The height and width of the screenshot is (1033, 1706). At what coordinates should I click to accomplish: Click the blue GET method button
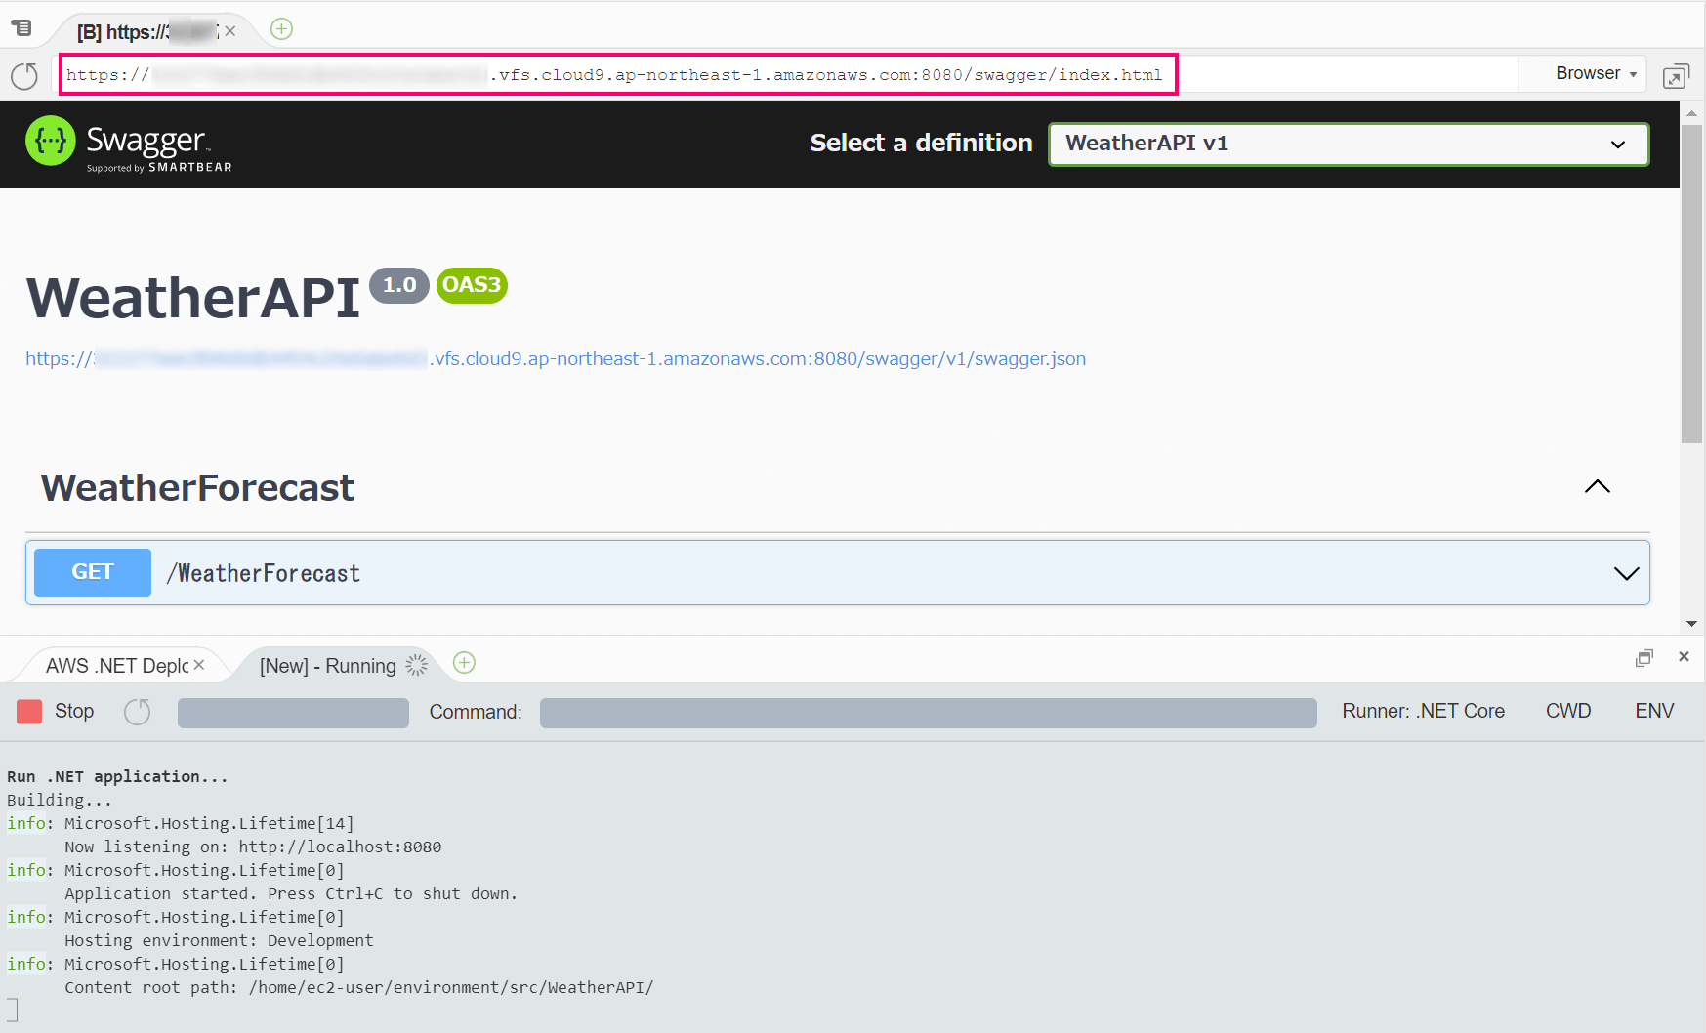[92, 572]
